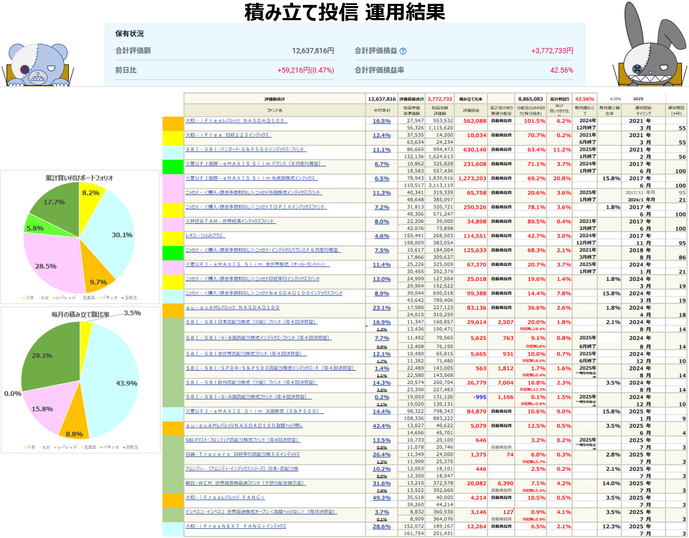Open SBI・バンガード・S&P500 index fund link
The height and width of the screenshot is (538, 689).
[x=245, y=149]
